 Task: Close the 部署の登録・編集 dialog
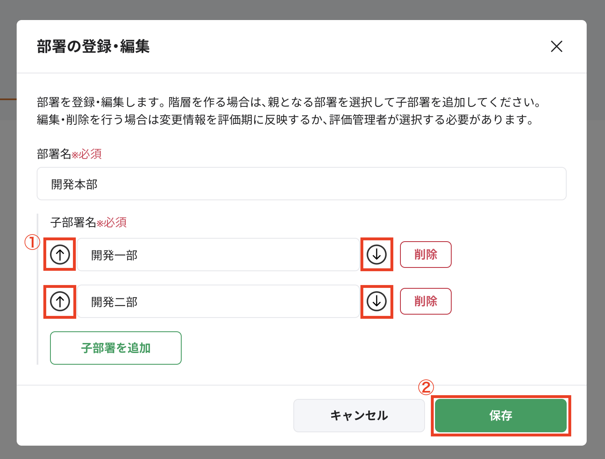556,46
